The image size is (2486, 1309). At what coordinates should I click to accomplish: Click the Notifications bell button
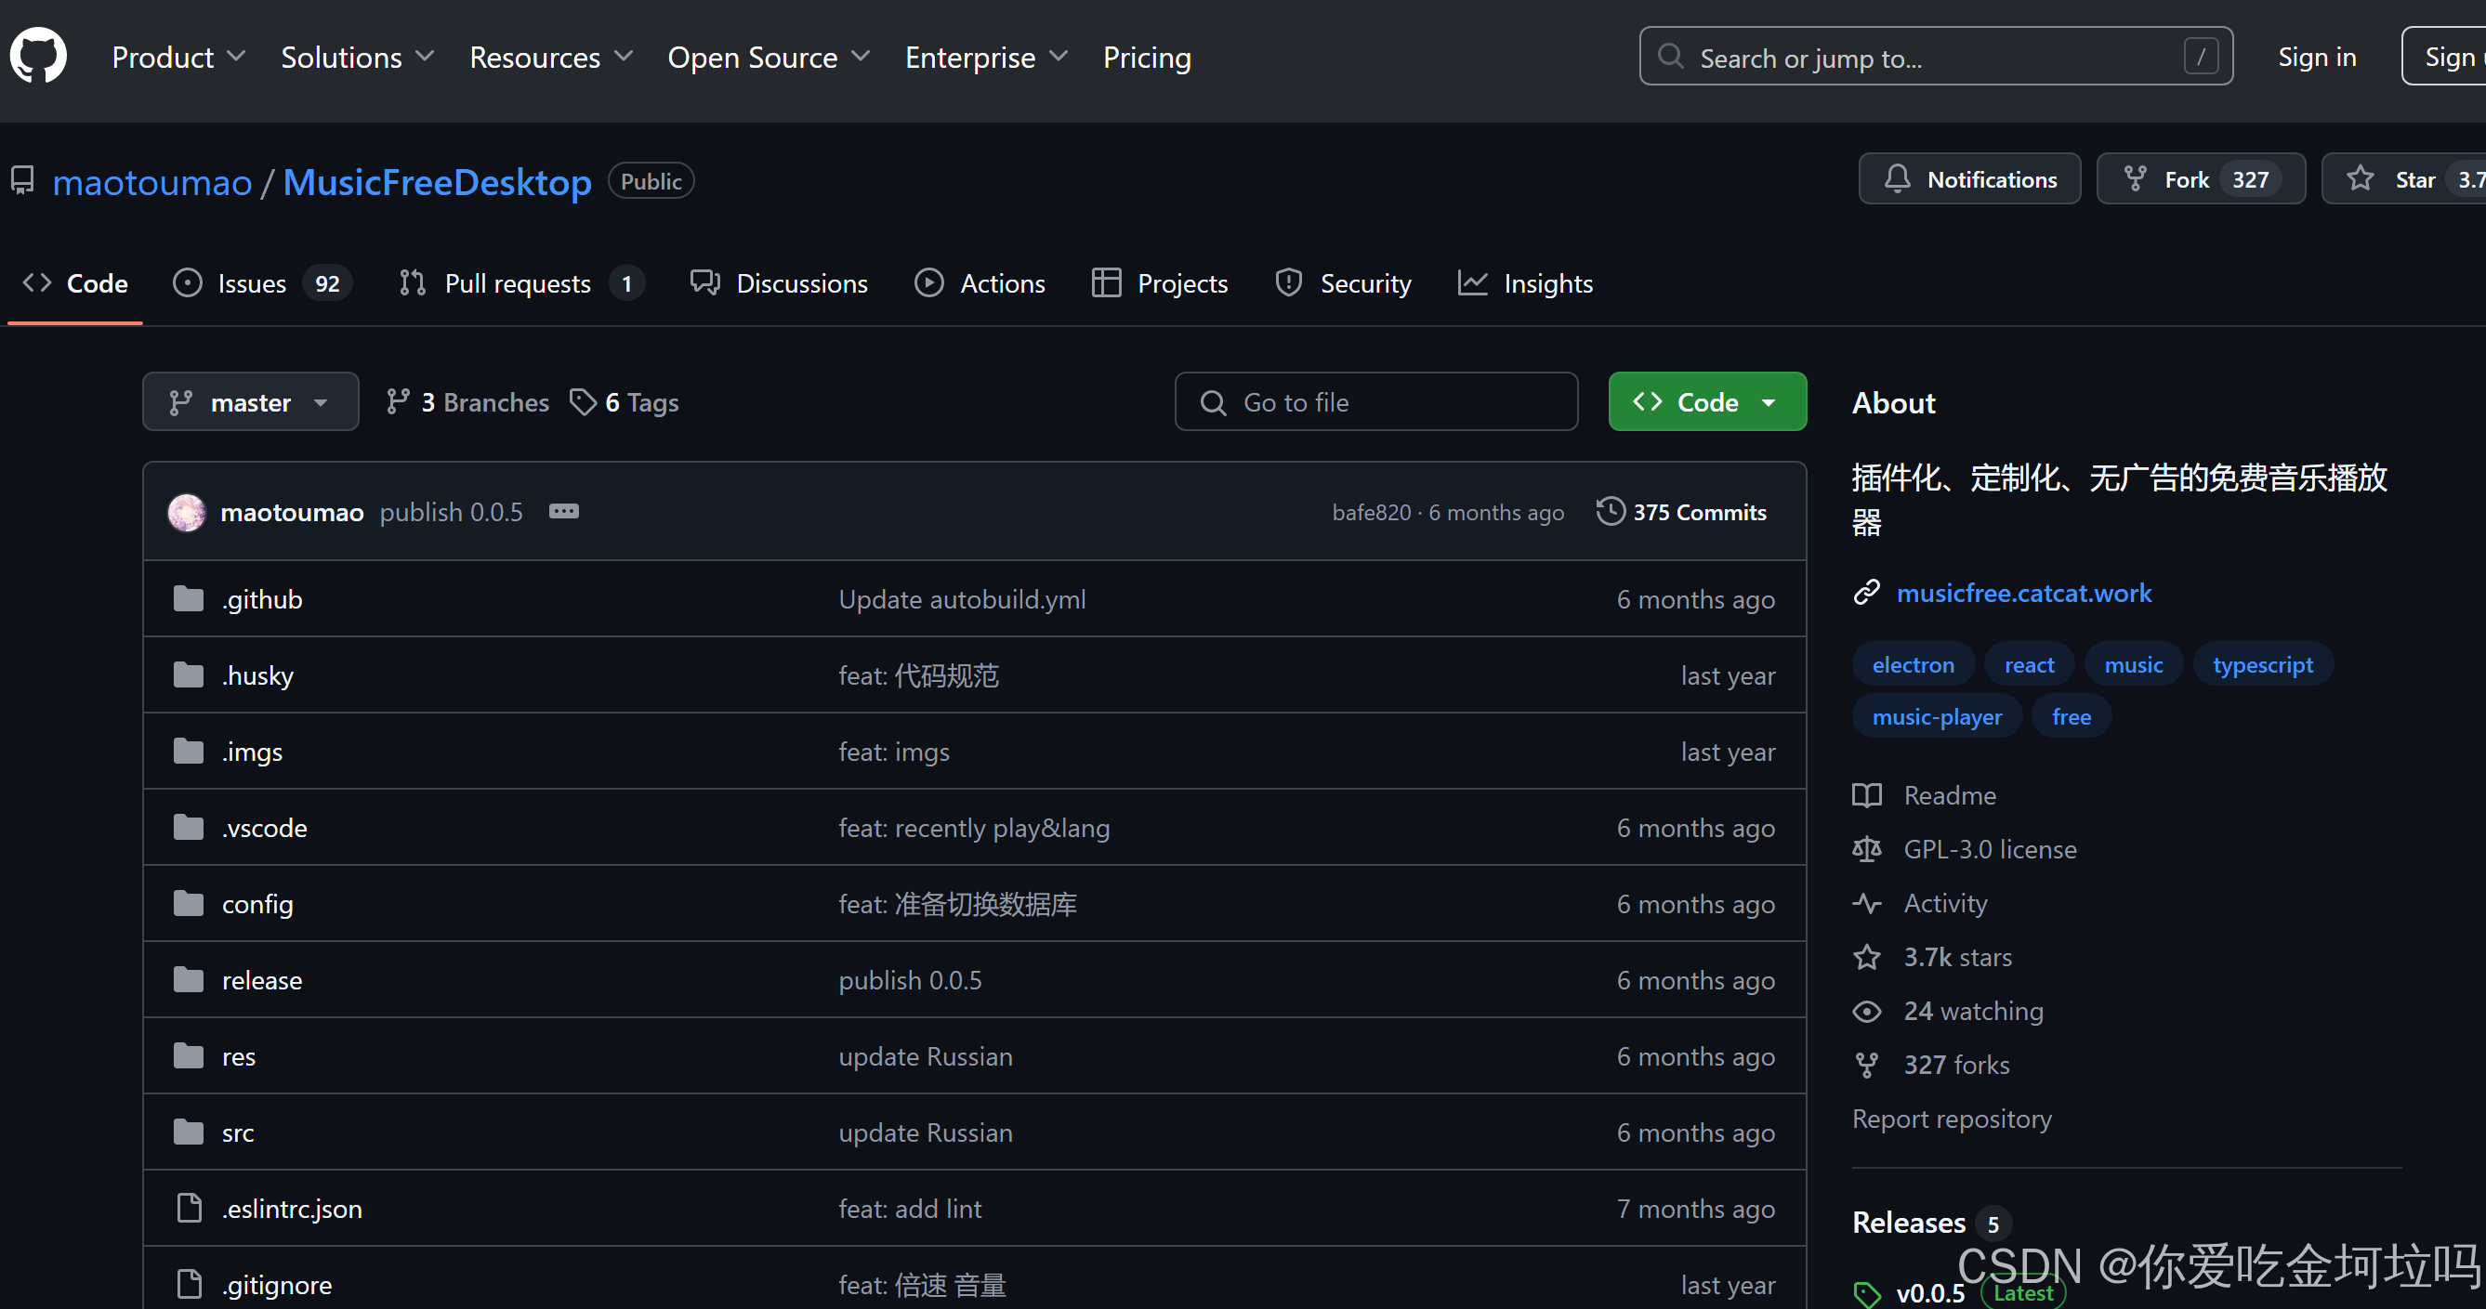[1968, 179]
